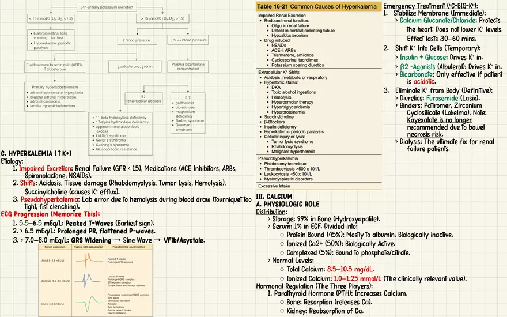Screen dimensions: 507x317
Task: Select 'Succinylcholine' table entry
Action: pos(279,117)
